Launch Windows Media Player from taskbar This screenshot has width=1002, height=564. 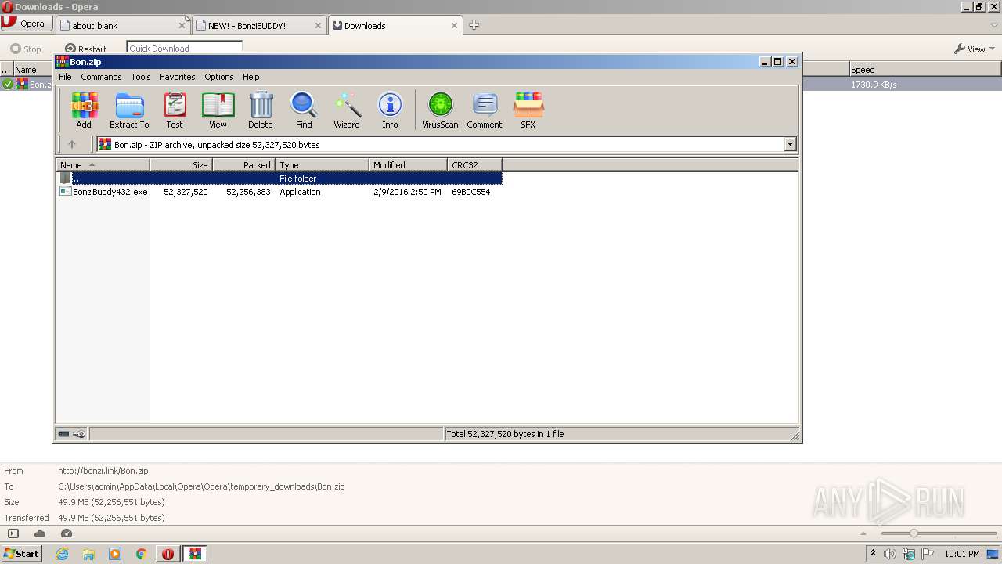(115, 554)
